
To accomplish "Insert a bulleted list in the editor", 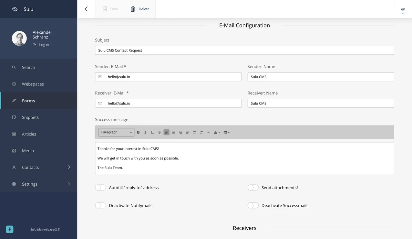I will pyautogui.click(x=194, y=132).
